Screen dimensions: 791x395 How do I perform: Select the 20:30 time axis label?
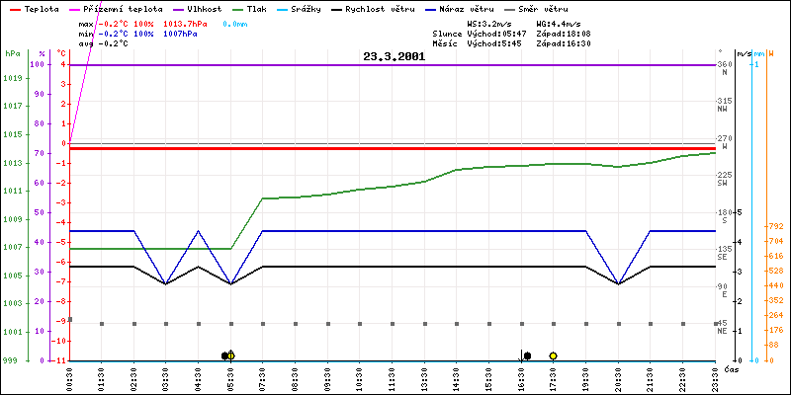pyautogui.click(x=618, y=376)
